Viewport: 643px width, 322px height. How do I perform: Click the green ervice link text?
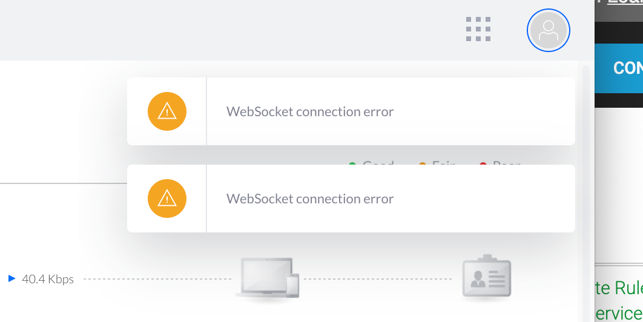619,314
